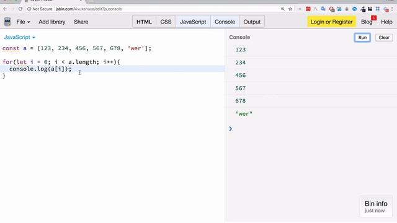Go back with the browser back arrow
Image resolution: width=397 pixels, height=223 pixels.
(x=5, y=9)
